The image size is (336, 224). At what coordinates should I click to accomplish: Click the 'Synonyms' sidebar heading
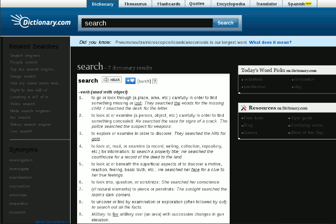pyautogui.click(x=23, y=150)
